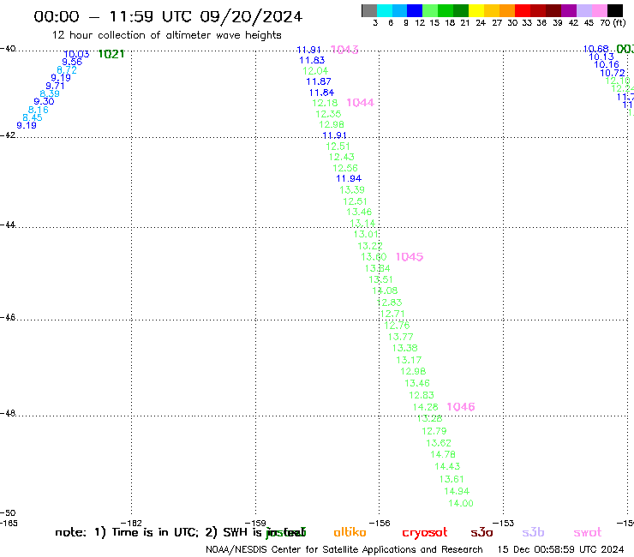Viewport: 634px width, 557px height.
Task: Click the -156 longitude axis label
Action: pyautogui.click(x=380, y=524)
